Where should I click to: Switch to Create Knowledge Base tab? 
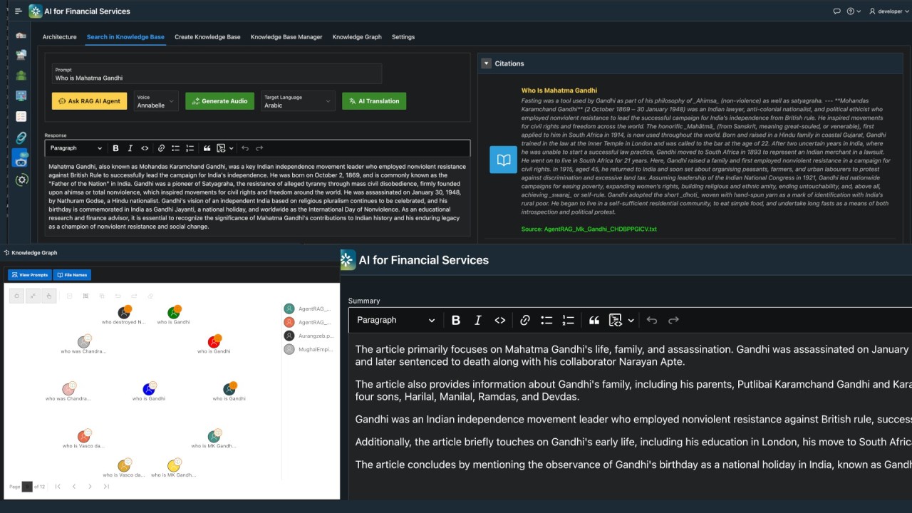207,37
